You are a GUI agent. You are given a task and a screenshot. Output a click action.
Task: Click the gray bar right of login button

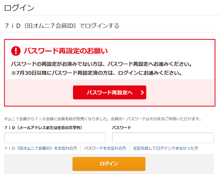(180, 164)
